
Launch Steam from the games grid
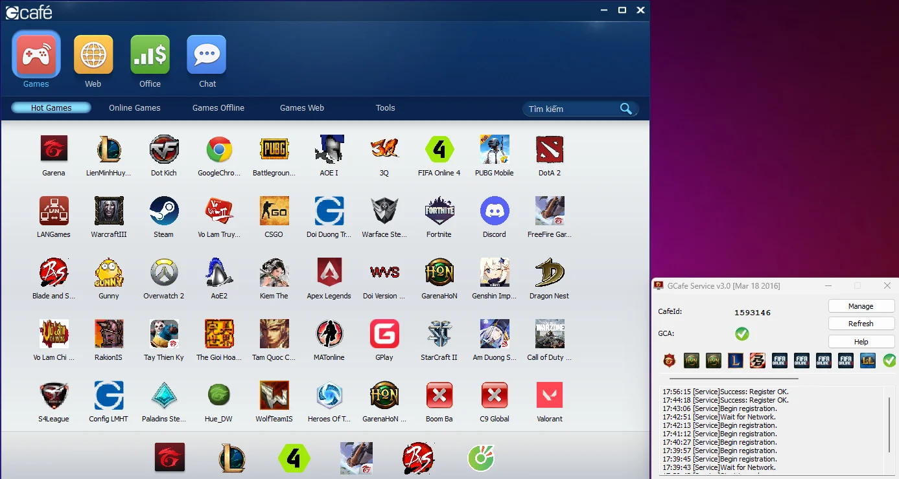(163, 211)
